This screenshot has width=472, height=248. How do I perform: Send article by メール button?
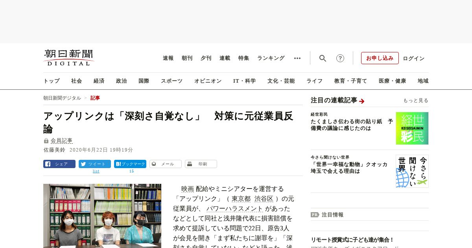[x=166, y=164]
